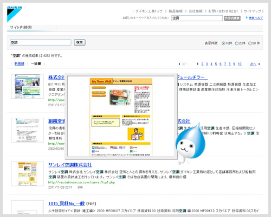Click the vas.daikinaircon.com/sanrei URL text

[x=81, y=182]
